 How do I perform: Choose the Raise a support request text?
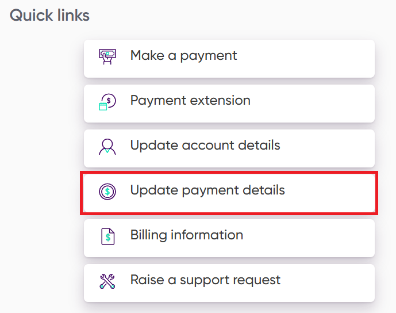click(205, 280)
